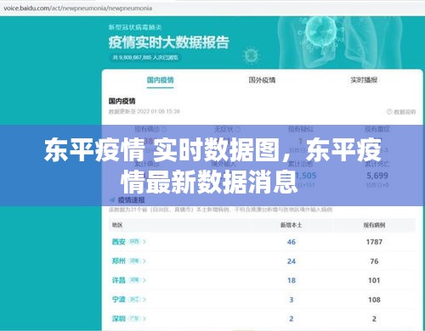Select value 46 in 西安 row
The image size is (425, 331).
pyautogui.click(x=292, y=242)
